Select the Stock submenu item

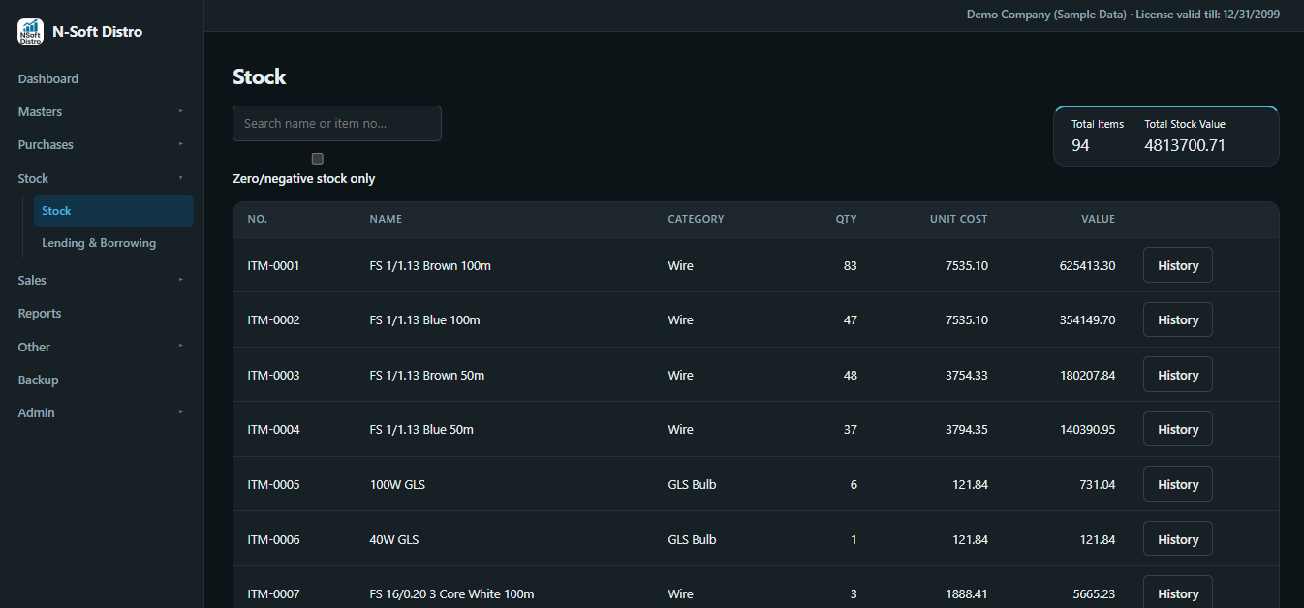pos(113,211)
